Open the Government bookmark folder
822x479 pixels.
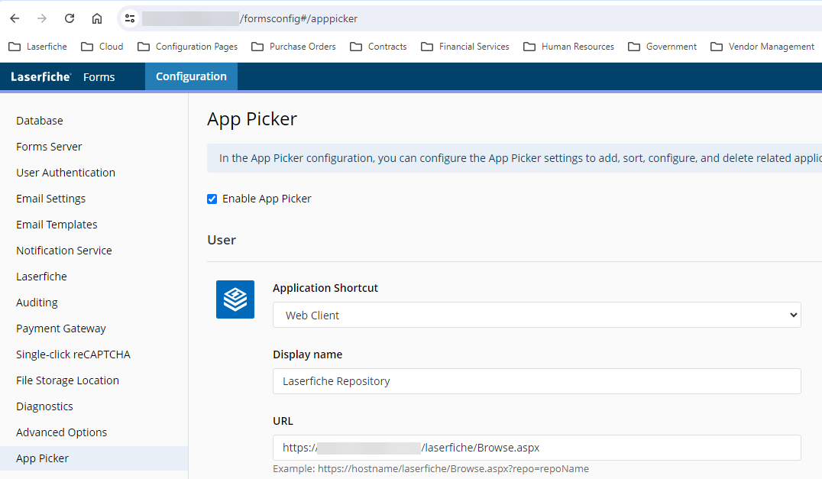pyautogui.click(x=662, y=47)
